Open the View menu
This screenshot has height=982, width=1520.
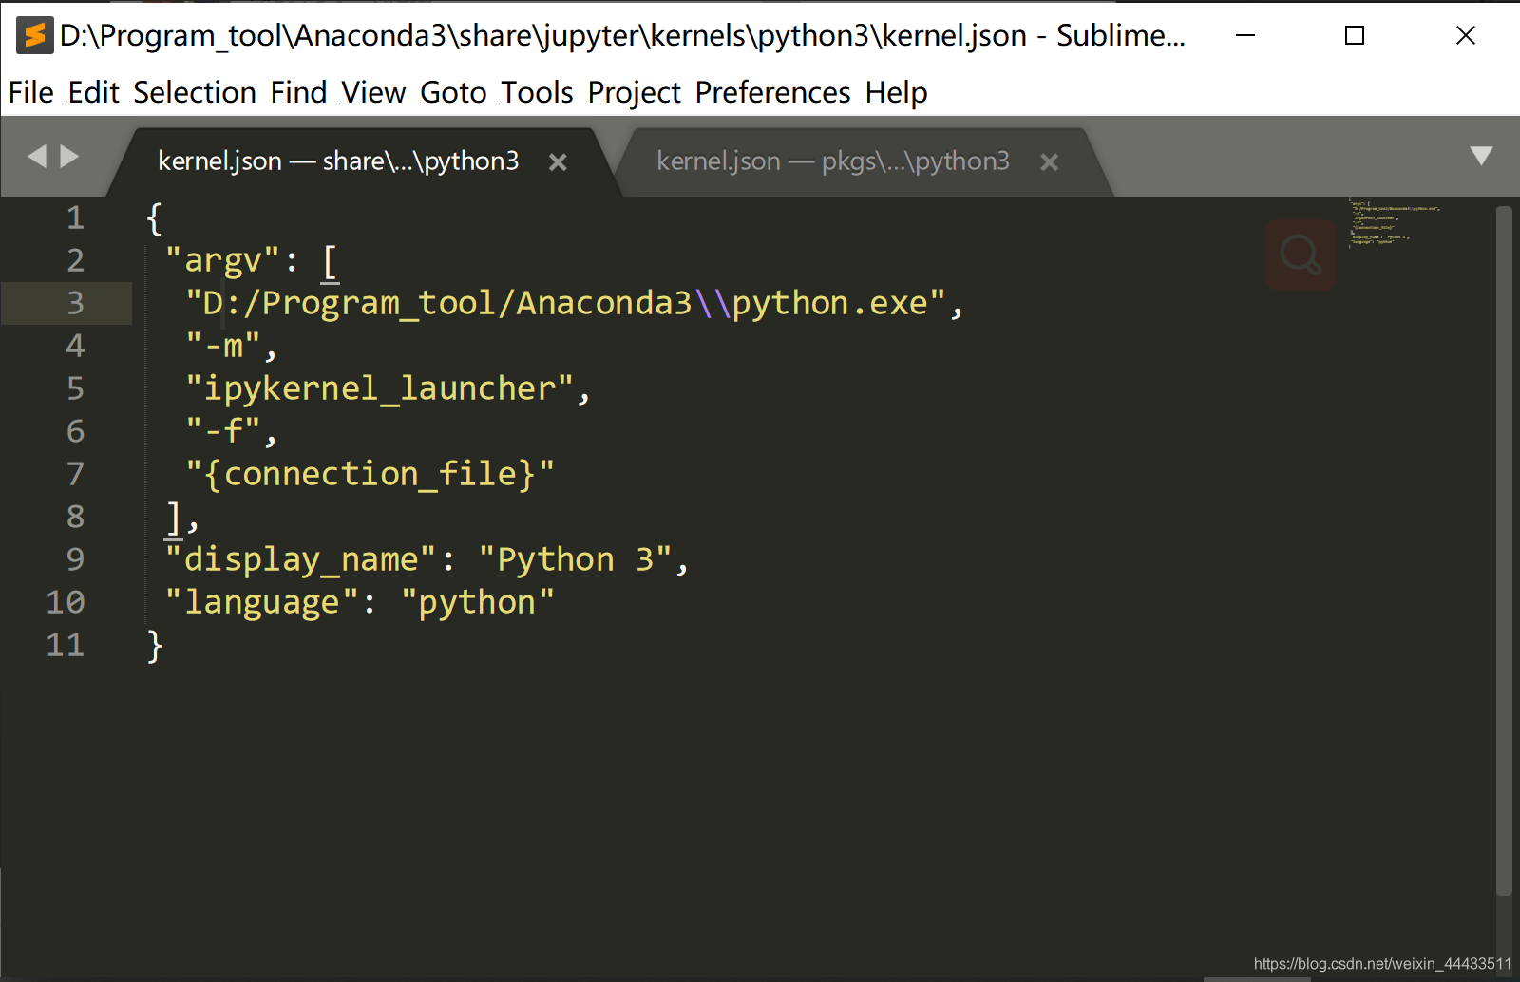point(373,92)
